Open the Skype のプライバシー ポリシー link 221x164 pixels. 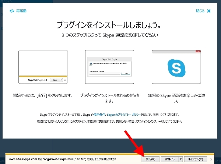point(124,115)
